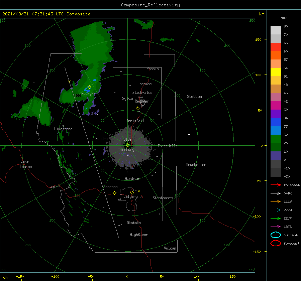Click the red forecast ellipse icon
Screen dimensions: 301x281
tap(276, 243)
